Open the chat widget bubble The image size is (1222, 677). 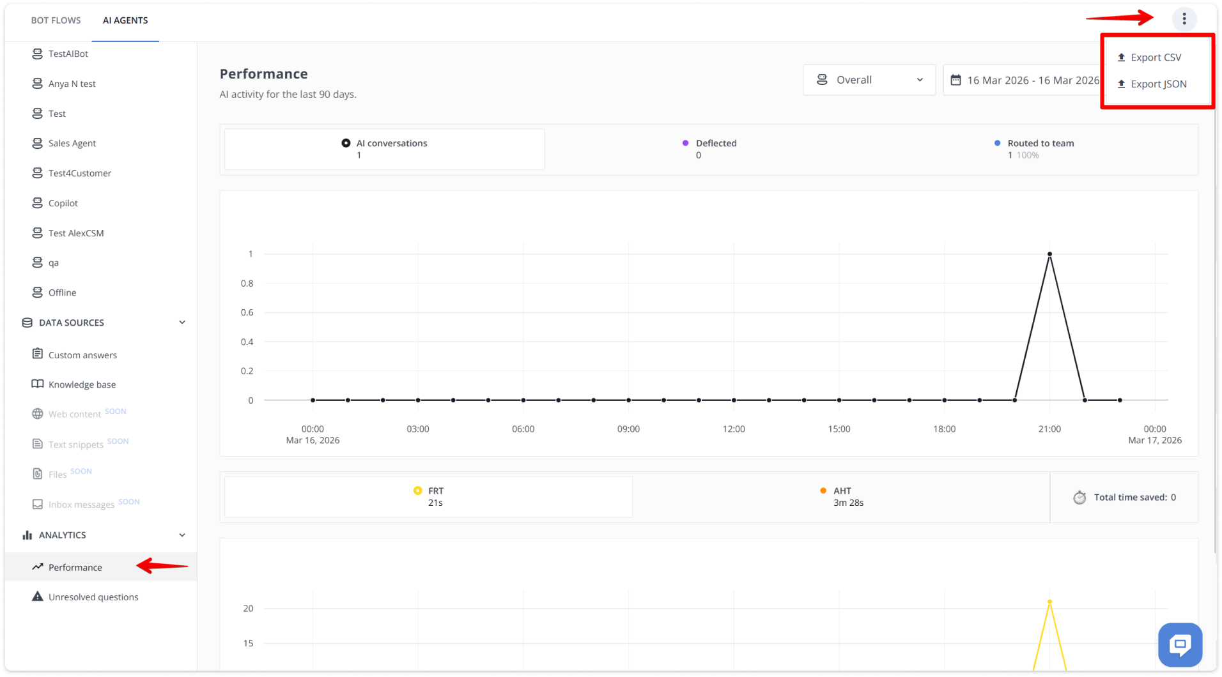[x=1180, y=644]
